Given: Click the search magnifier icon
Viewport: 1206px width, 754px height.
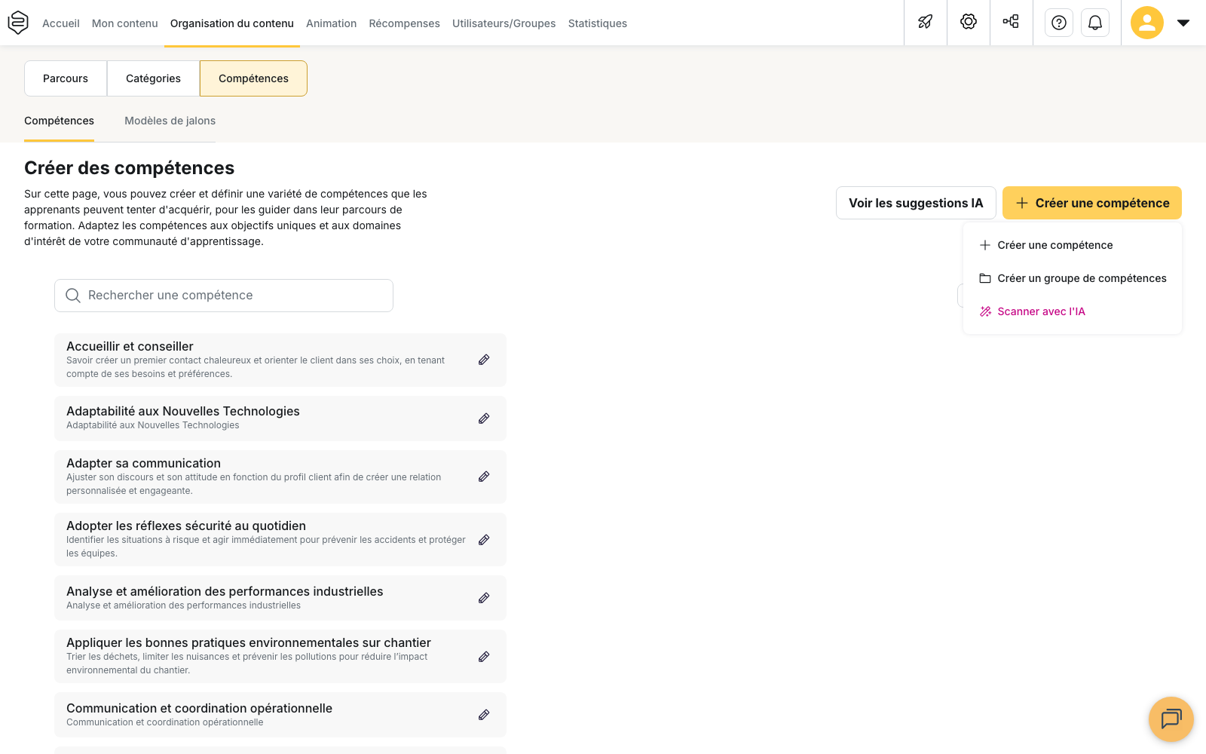Looking at the screenshot, I should (x=73, y=296).
